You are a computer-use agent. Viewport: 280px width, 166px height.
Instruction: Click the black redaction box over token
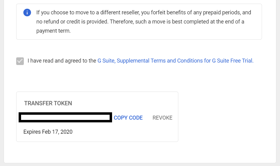[x=65, y=117]
